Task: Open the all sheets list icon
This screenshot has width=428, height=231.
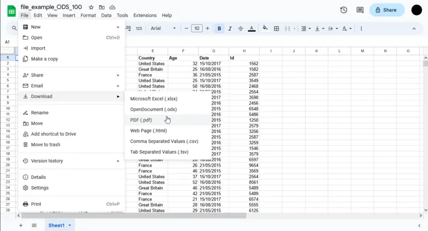Action: 34,225
